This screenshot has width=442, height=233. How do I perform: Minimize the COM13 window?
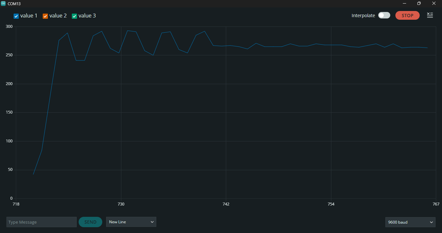click(x=404, y=3)
